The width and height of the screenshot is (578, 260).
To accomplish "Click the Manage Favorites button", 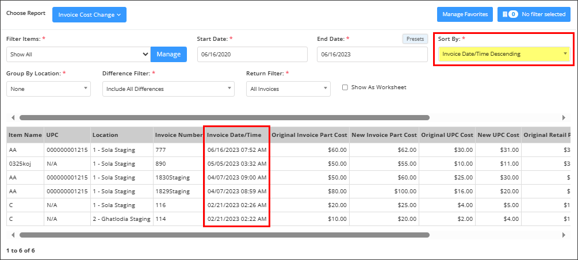I will pyautogui.click(x=465, y=14).
